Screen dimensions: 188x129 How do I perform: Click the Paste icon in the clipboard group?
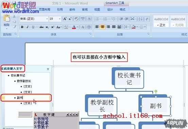[x=6, y=18]
